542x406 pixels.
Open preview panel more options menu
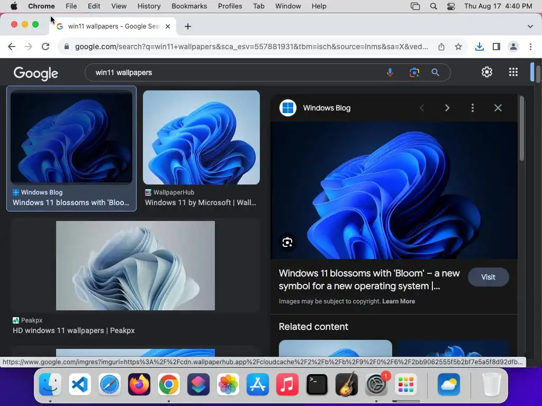point(473,108)
